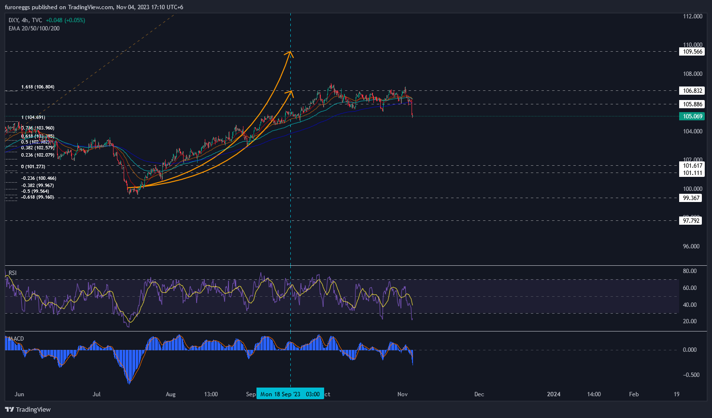712x418 pixels.
Task: Select the 101.111 price label
Action: [693, 173]
